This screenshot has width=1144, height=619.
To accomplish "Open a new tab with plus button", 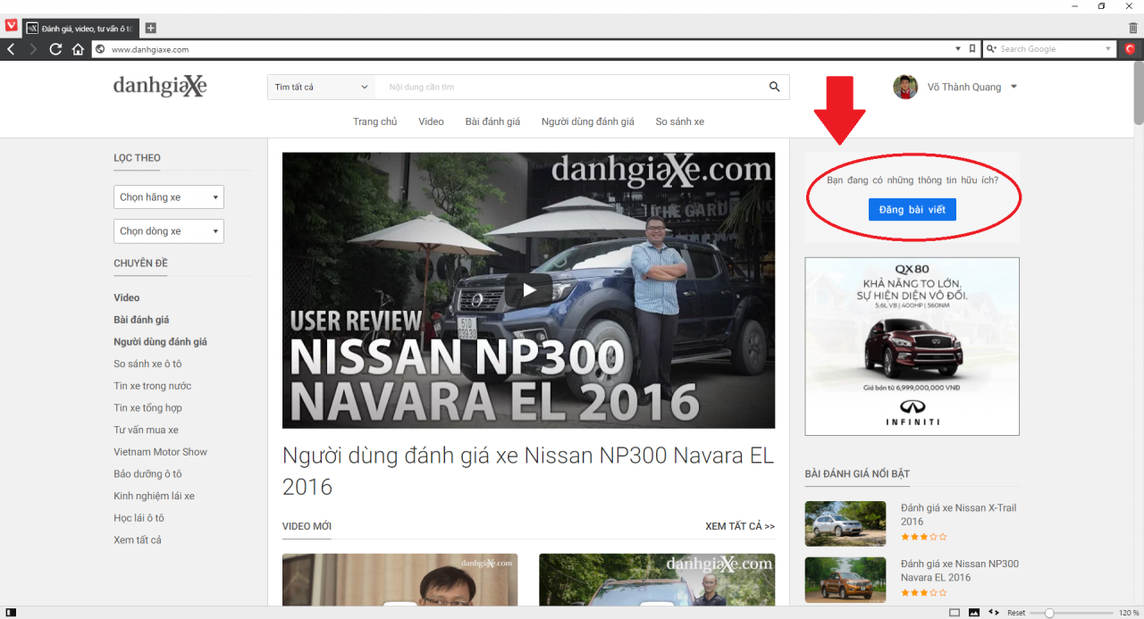I will point(151,29).
